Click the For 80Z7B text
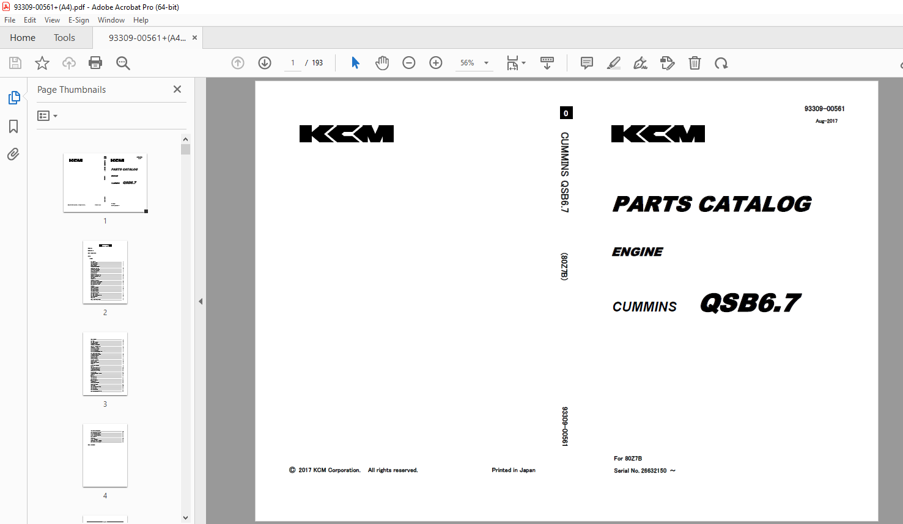This screenshot has width=903, height=524. click(628, 459)
